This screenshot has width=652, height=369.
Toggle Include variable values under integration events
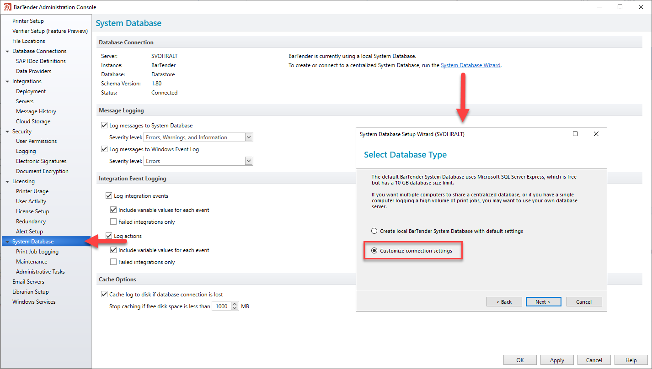point(113,210)
